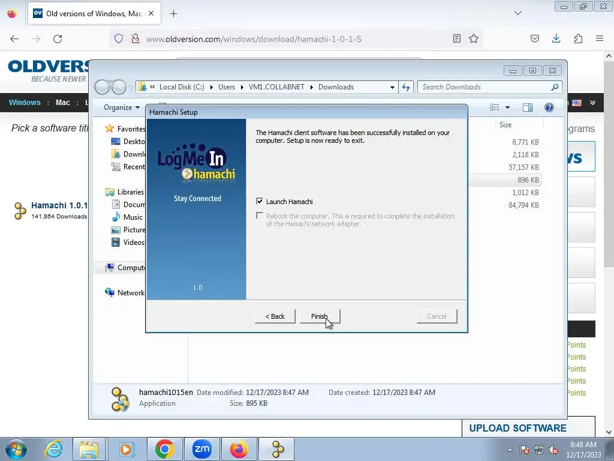The image size is (614, 461).
Task: Expand language chevron beside the flag
Action: click(x=592, y=103)
